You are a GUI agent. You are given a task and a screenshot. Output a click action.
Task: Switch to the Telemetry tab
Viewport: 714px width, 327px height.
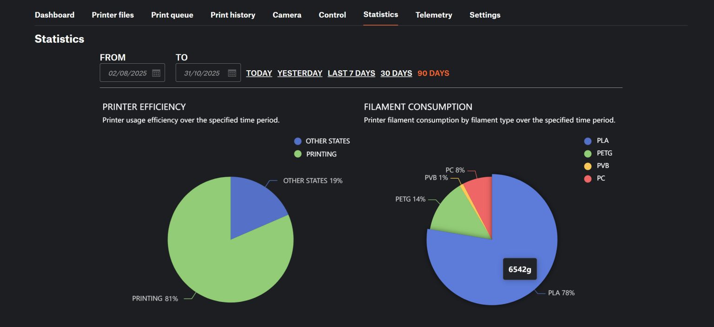434,15
